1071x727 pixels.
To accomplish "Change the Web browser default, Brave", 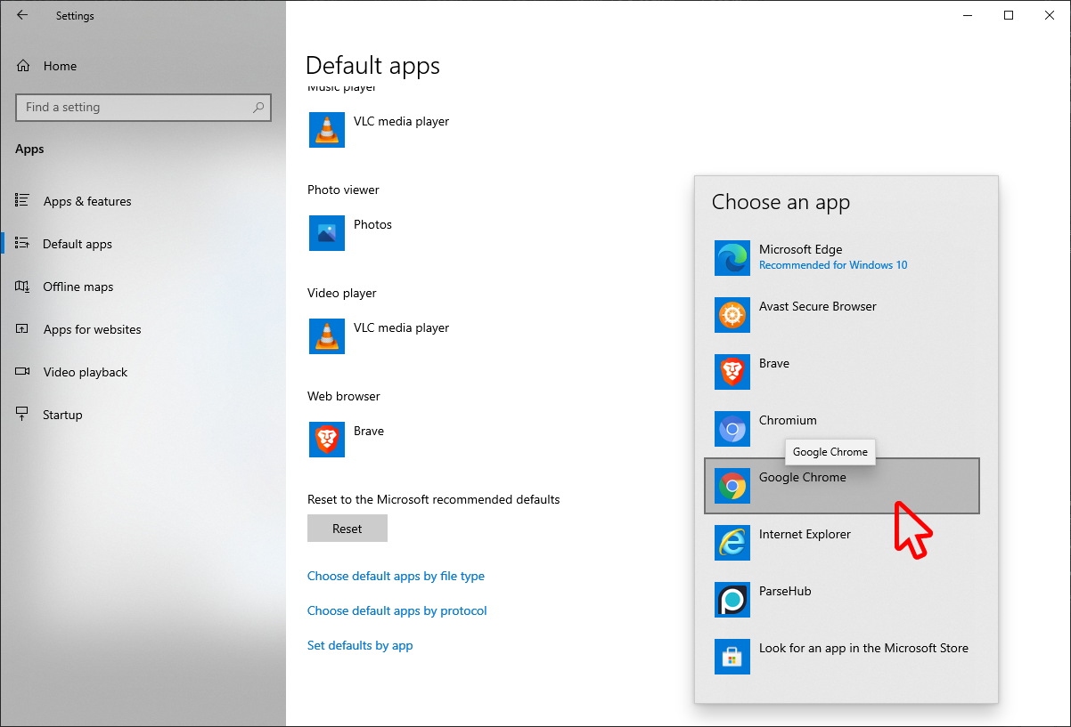I will [x=348, y=440].
